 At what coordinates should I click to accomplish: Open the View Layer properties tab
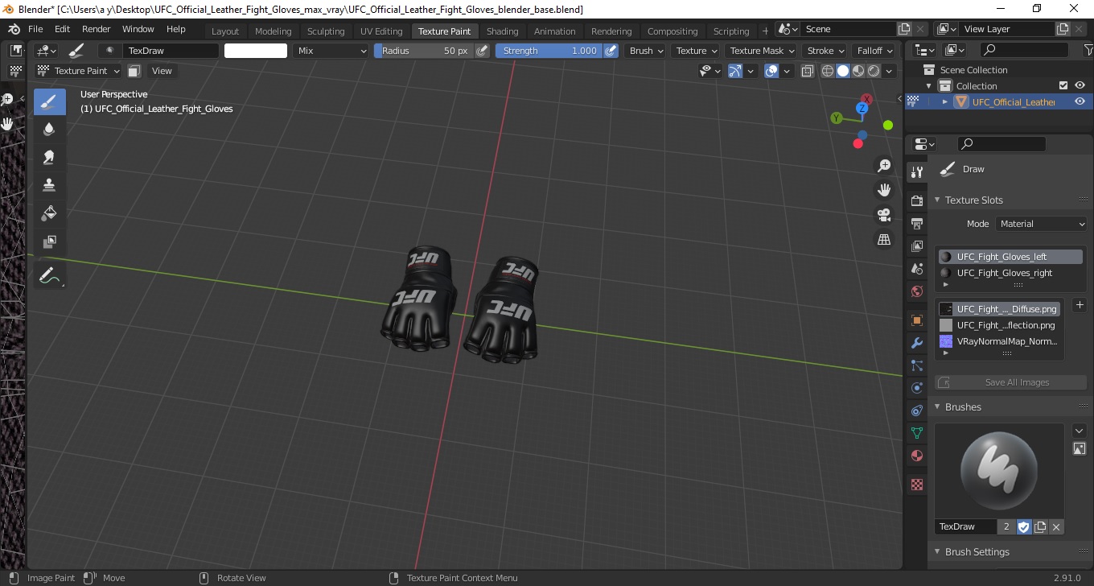916,246
